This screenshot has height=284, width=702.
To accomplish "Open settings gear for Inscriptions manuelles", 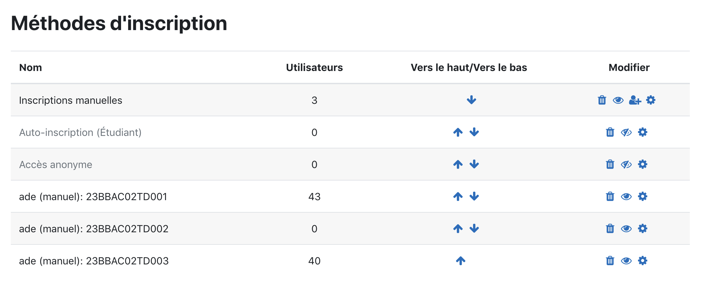I will pos(651,100).
